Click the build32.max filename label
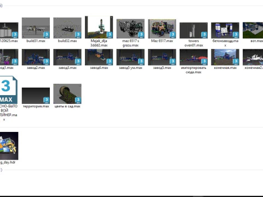Viewport: 263px width, 197px height. click(67, 41)
